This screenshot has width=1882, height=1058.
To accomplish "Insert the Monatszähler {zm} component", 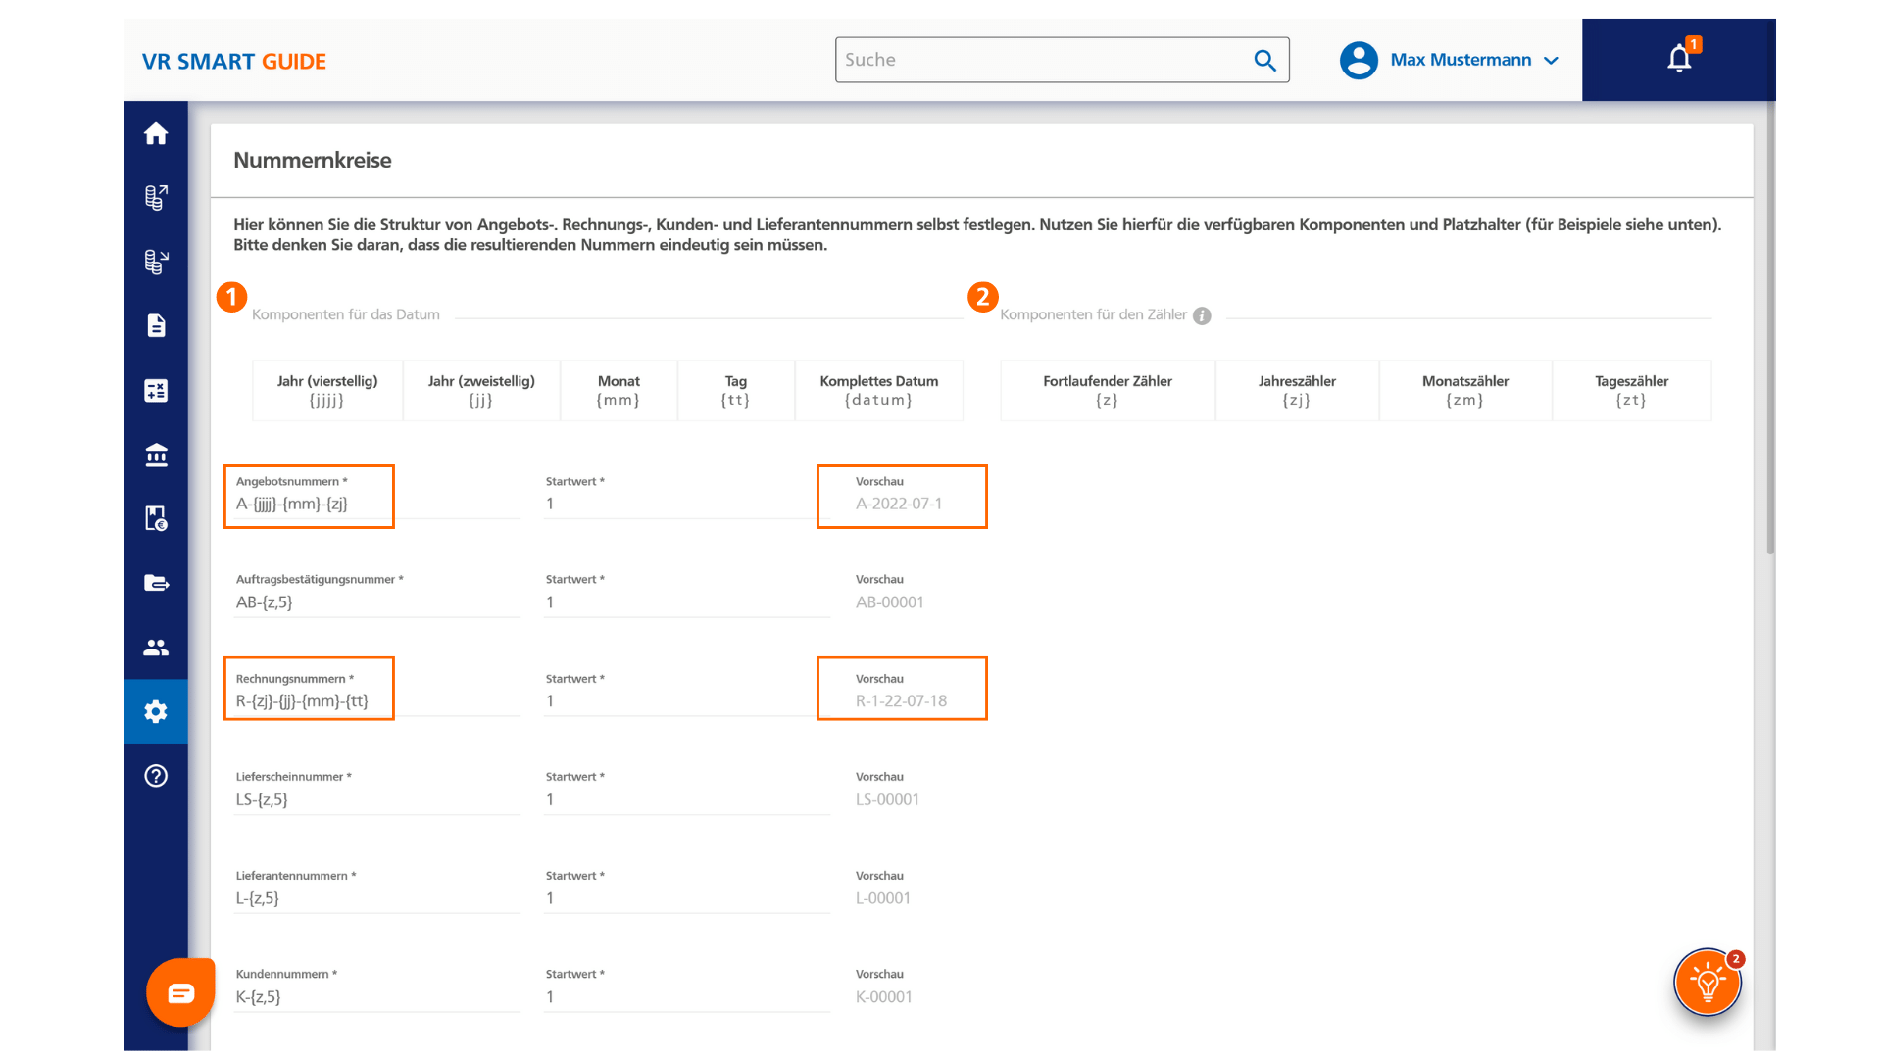I will click(x=1465, y=390).
